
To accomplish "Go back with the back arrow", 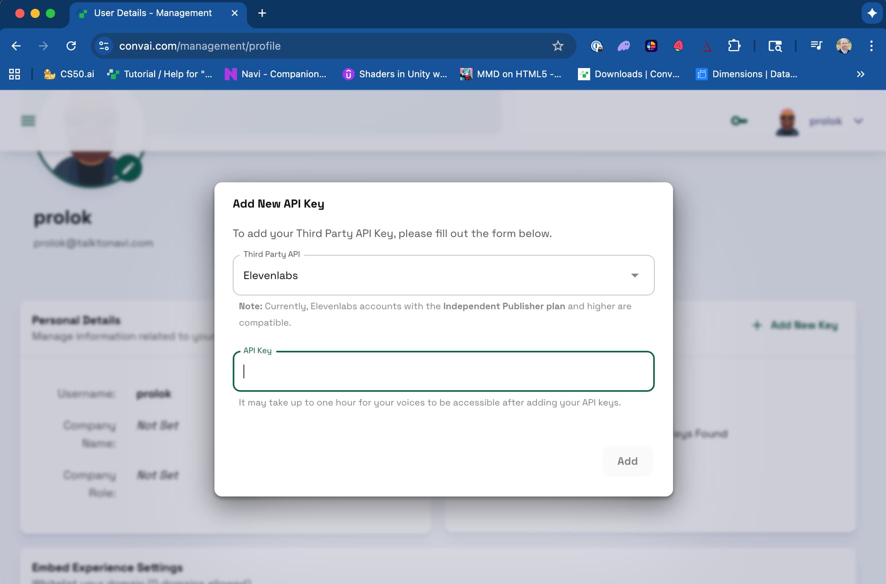I will click(x=16, y=46).
